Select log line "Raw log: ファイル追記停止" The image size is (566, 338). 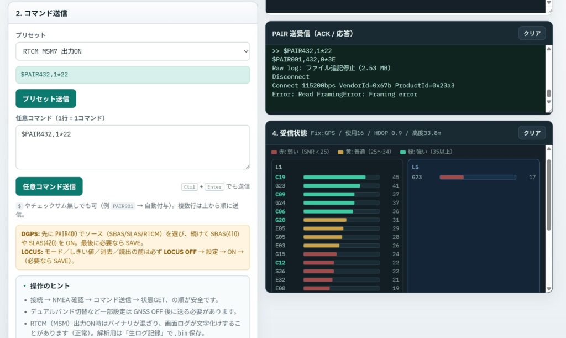331,68
